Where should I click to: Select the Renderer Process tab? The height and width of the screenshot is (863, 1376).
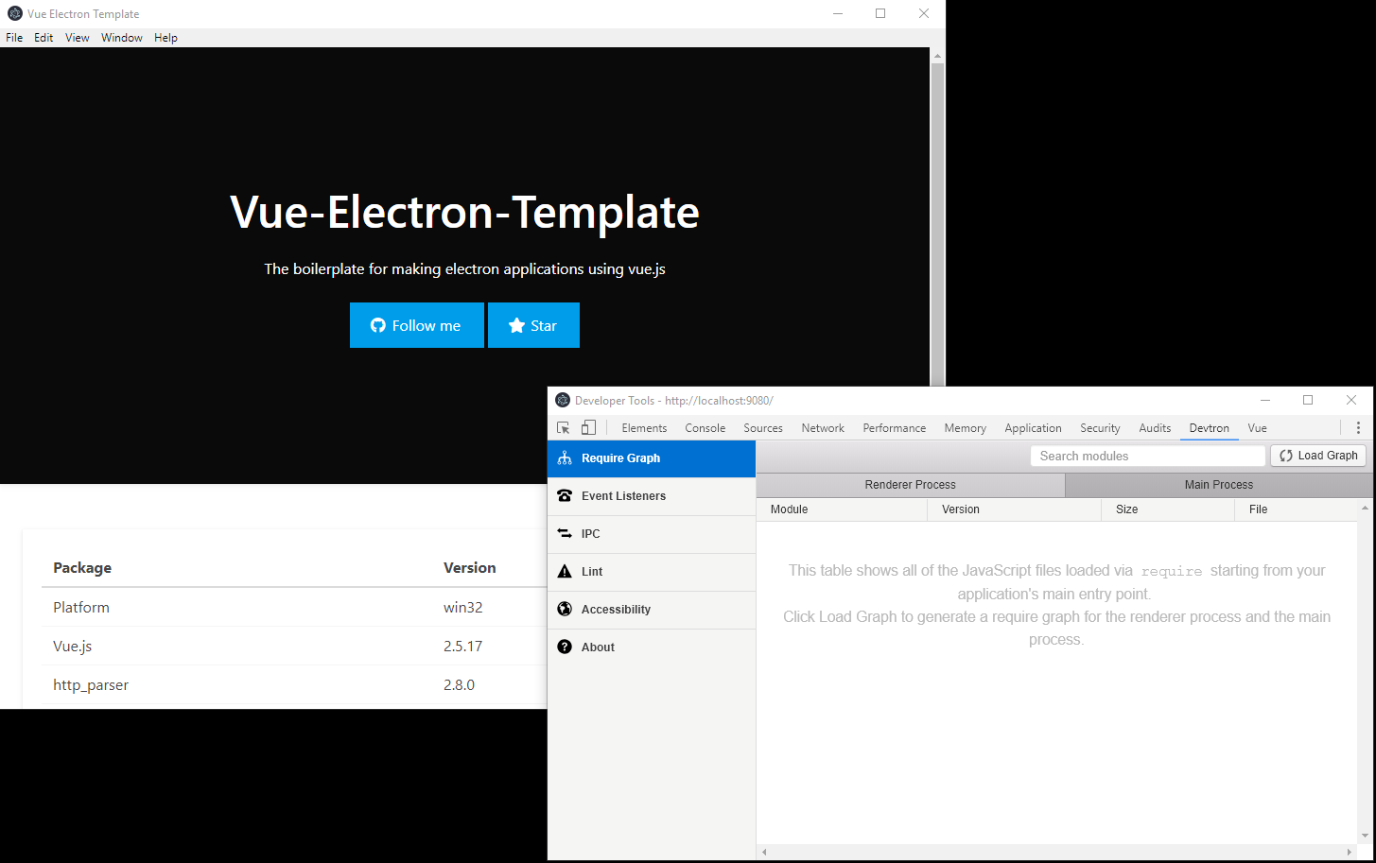click(911, 485)
